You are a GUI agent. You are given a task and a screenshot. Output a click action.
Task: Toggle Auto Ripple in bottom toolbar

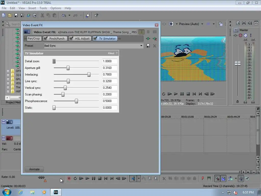click(x=230, y=178)
